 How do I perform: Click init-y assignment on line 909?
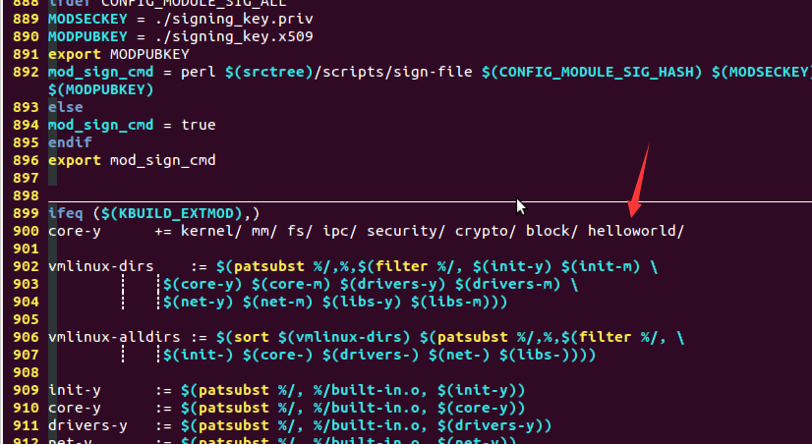(x=75, y=390)
